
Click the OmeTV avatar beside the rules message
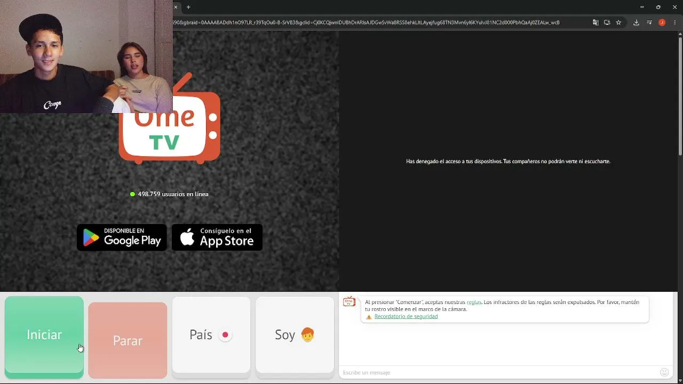click(x=350, y=302)
